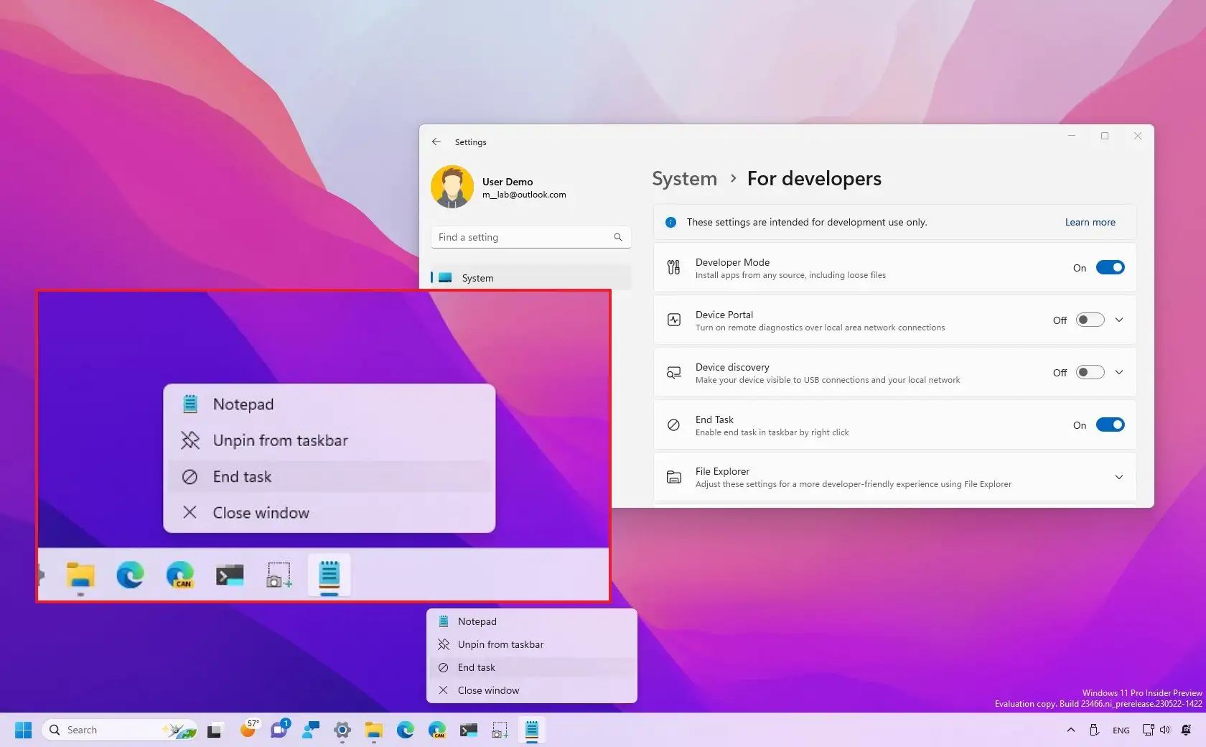Disable the End Task toggle
1206x747 pixels.
1110,424
